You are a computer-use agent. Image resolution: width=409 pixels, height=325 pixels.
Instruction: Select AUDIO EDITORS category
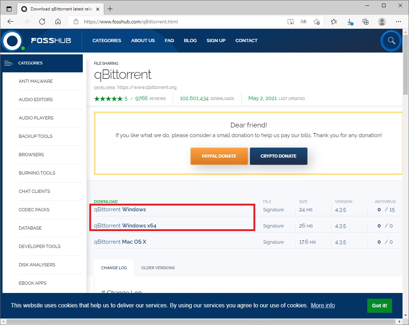[x=36, y=99]
